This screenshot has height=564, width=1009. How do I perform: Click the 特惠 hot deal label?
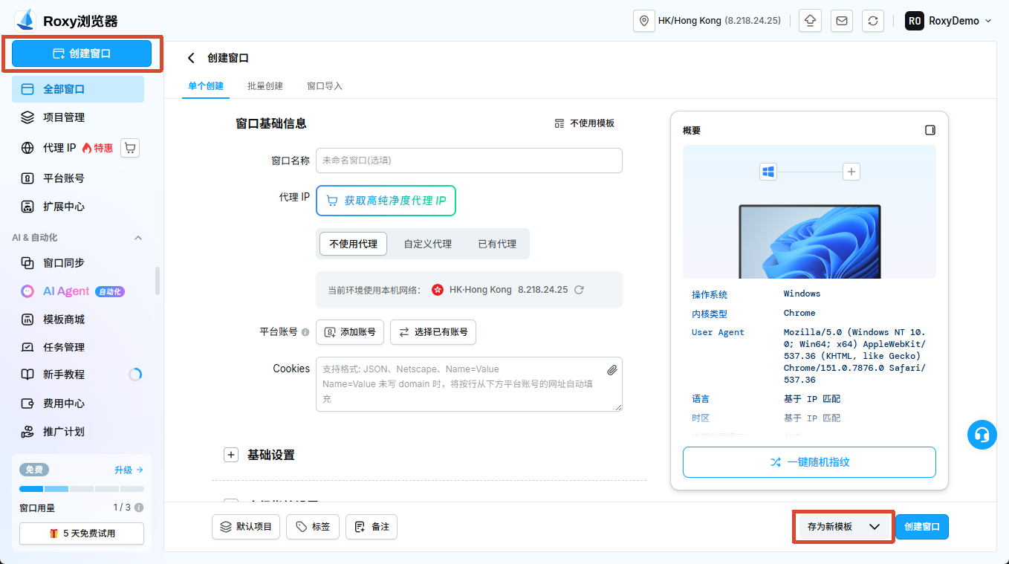[x=98, y=148]
